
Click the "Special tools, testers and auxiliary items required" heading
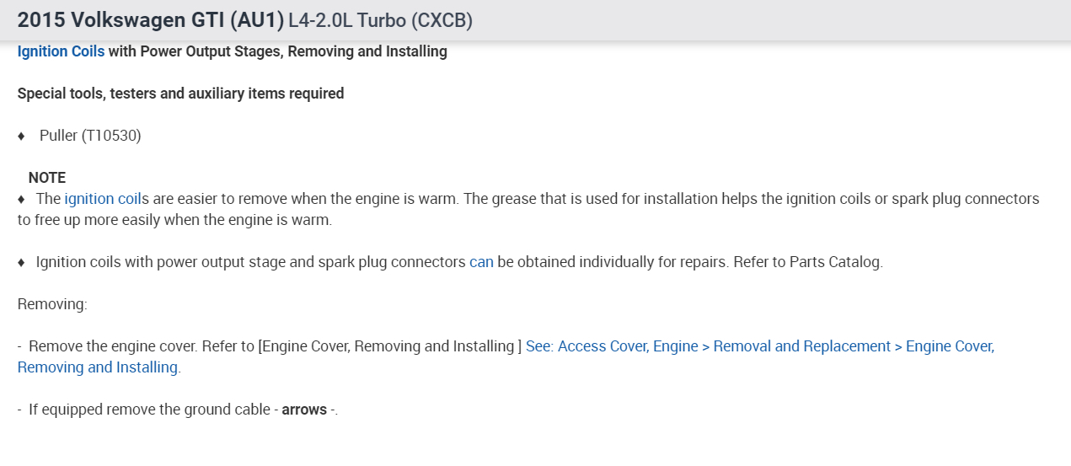click(180, 94)
